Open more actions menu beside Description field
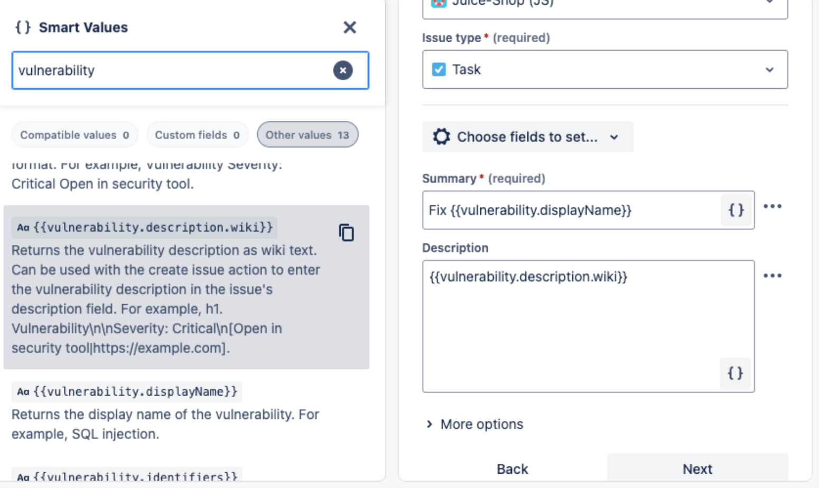The height and width of the screenshot is (488, 819). 772,276
